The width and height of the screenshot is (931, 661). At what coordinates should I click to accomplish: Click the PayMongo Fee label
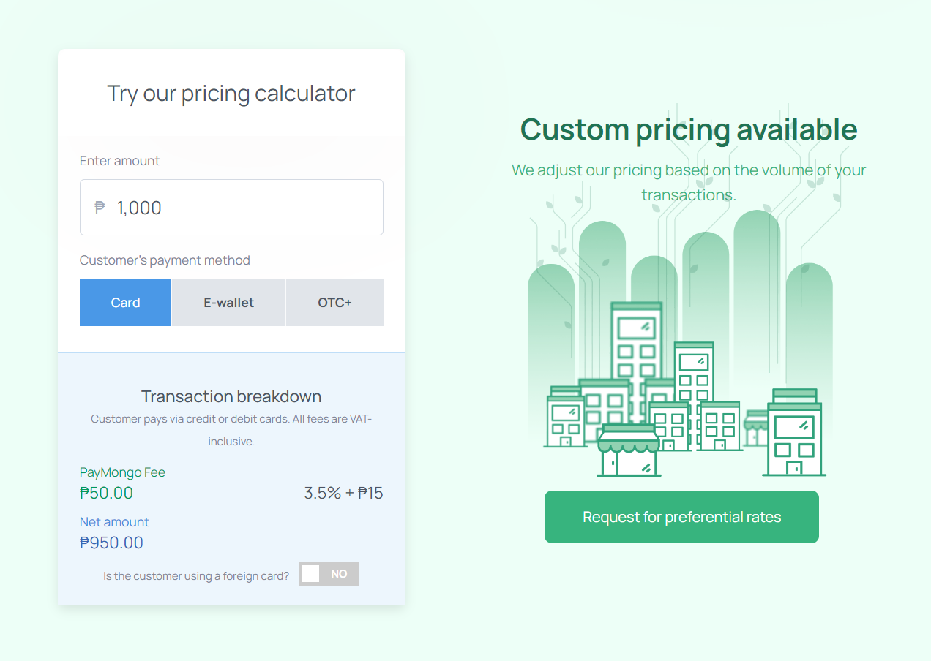click(122, 472)
